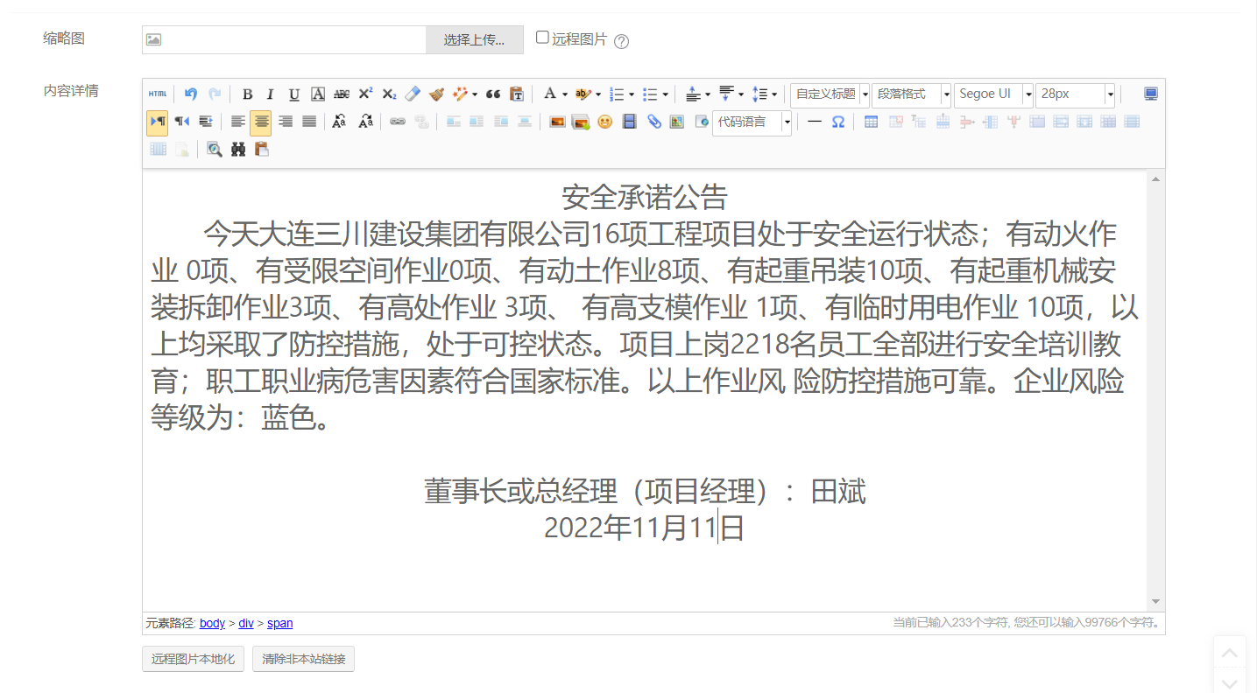Apply character border to text
This screenshot has height=693, width=1257.
pos(318,94)
